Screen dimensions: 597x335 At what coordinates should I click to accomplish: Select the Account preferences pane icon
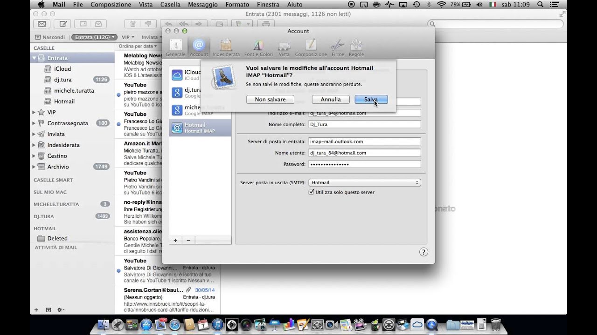(199, 48)
